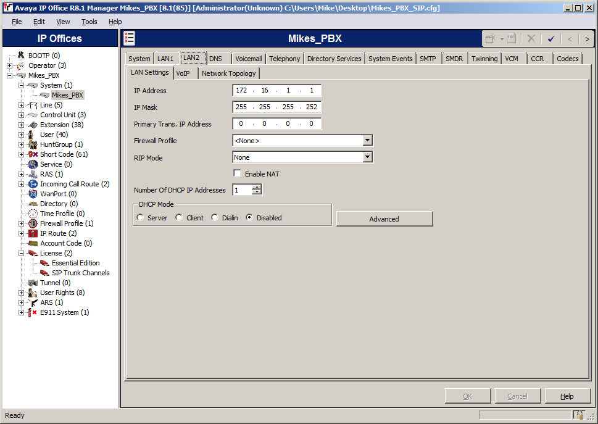Click the E911 System icon
The width and height of the screenshot is (598, 424).
33,313
